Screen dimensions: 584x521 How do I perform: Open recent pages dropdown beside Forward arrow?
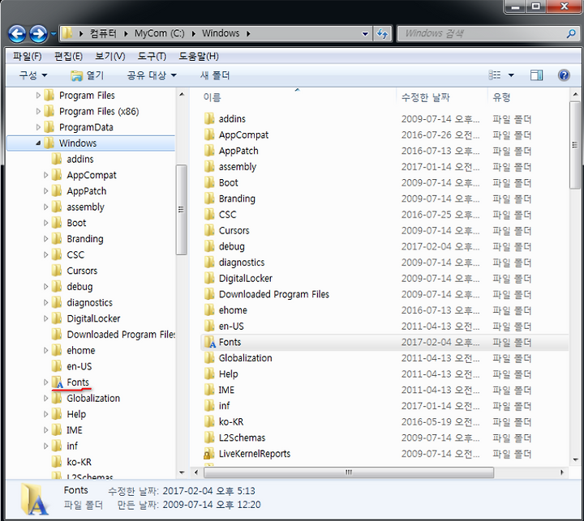[x=54, y=34]
